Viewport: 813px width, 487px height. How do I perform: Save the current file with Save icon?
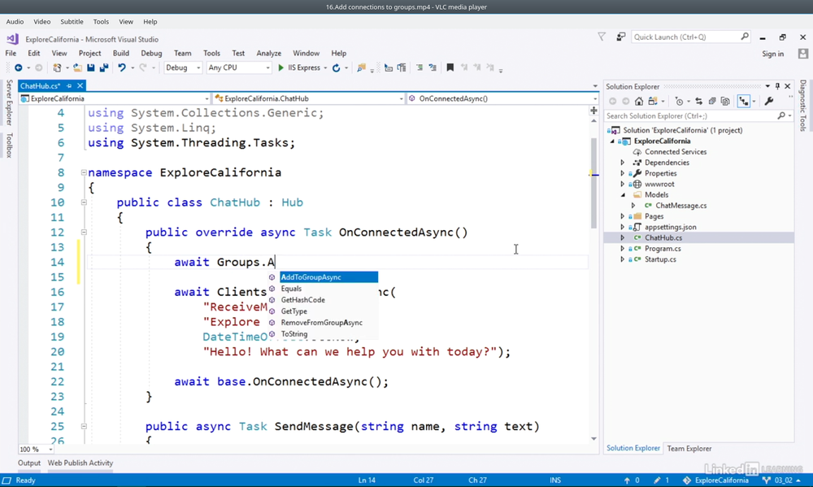point(91,68)
